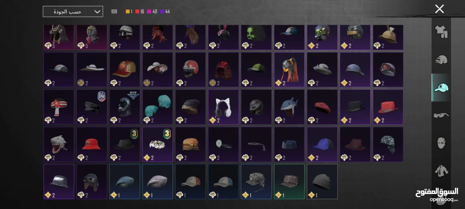465x209 pixels.
Task: Select the helmet category in sidebar
Action: tap(441, 60)
